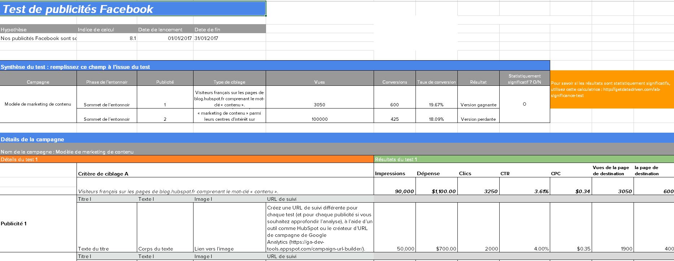The height and width of the screenshot is (261, 674).
Task: Select the "Statistiquement significatif ? O/N" header
Action: click(525, 78)
